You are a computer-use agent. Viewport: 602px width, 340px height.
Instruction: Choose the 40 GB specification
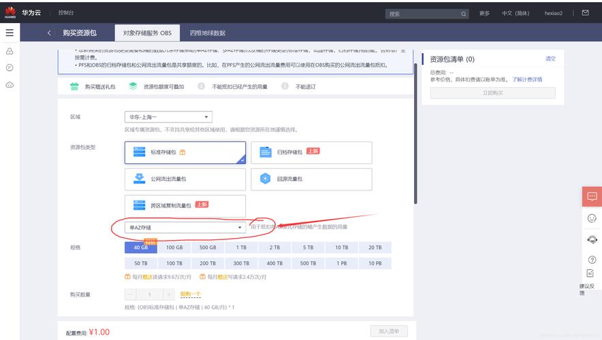pyautogui.click(x=141, y=248)
